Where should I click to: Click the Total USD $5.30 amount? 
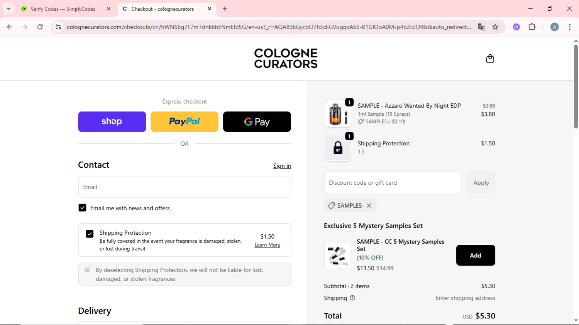point(479,316)
